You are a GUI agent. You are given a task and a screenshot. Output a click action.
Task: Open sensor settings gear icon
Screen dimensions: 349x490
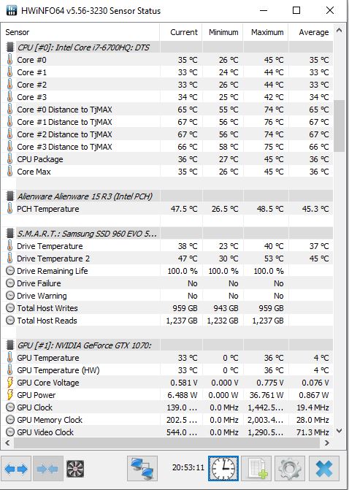(x=290, y=468)
